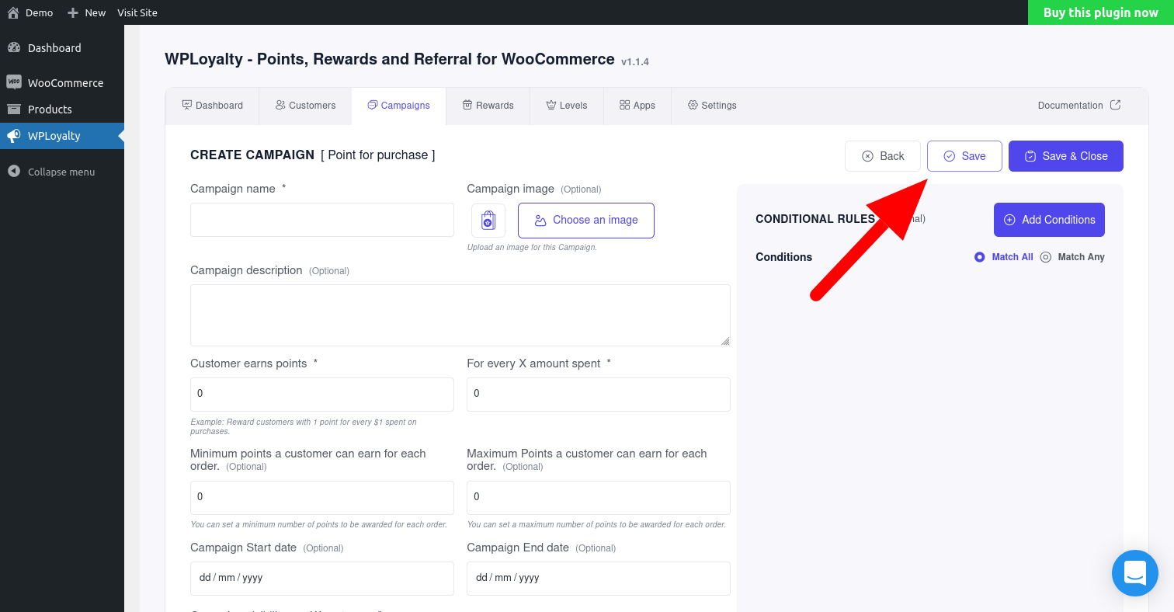Image resolution: width=1174 pixels, height=612 pixels.
Task: Click the Dashboard gauge icon in sidebar
Action: [14, 47]
